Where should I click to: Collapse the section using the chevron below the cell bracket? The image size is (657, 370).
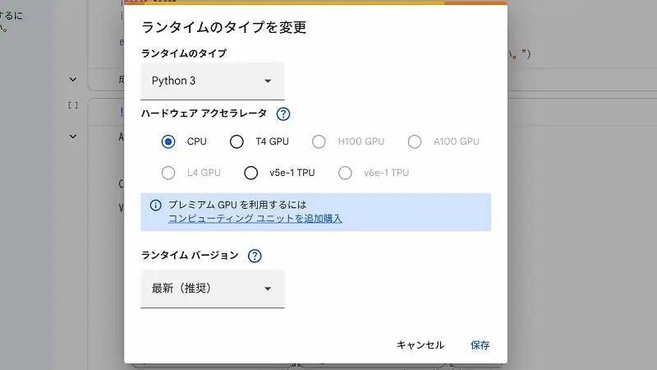coord(73,136)
